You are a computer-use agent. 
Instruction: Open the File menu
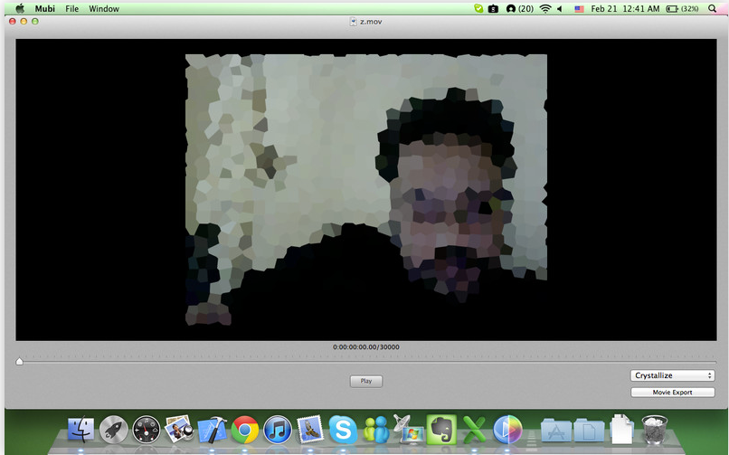pyautogui.click(x=71, y=9)
